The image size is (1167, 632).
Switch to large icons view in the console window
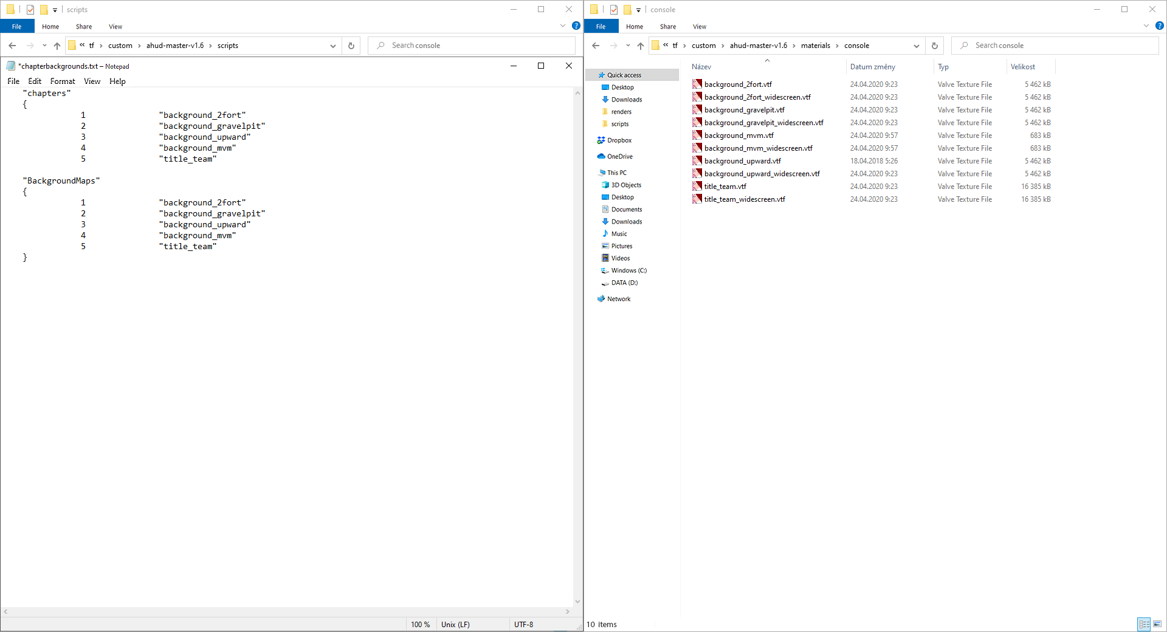point(1157,624)
